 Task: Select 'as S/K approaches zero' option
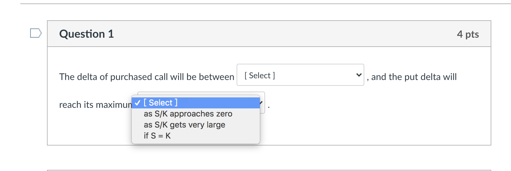tap(188, 114)
